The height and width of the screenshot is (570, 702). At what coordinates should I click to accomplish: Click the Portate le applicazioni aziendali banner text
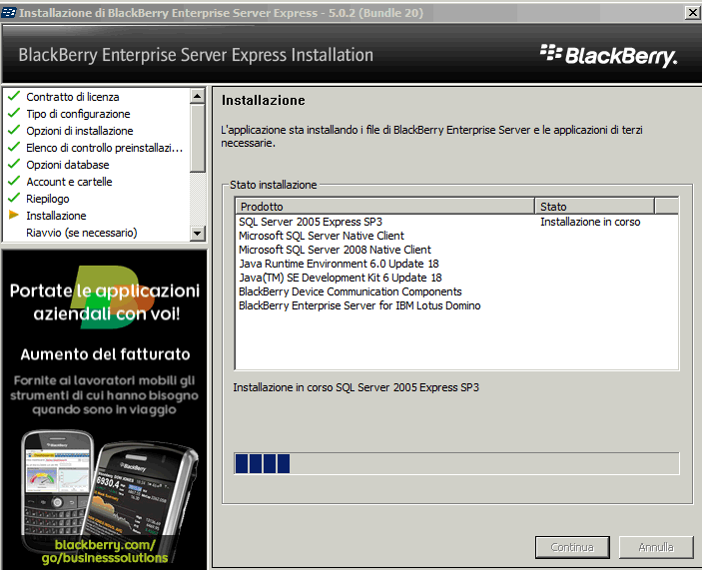(x=105, y=302)
